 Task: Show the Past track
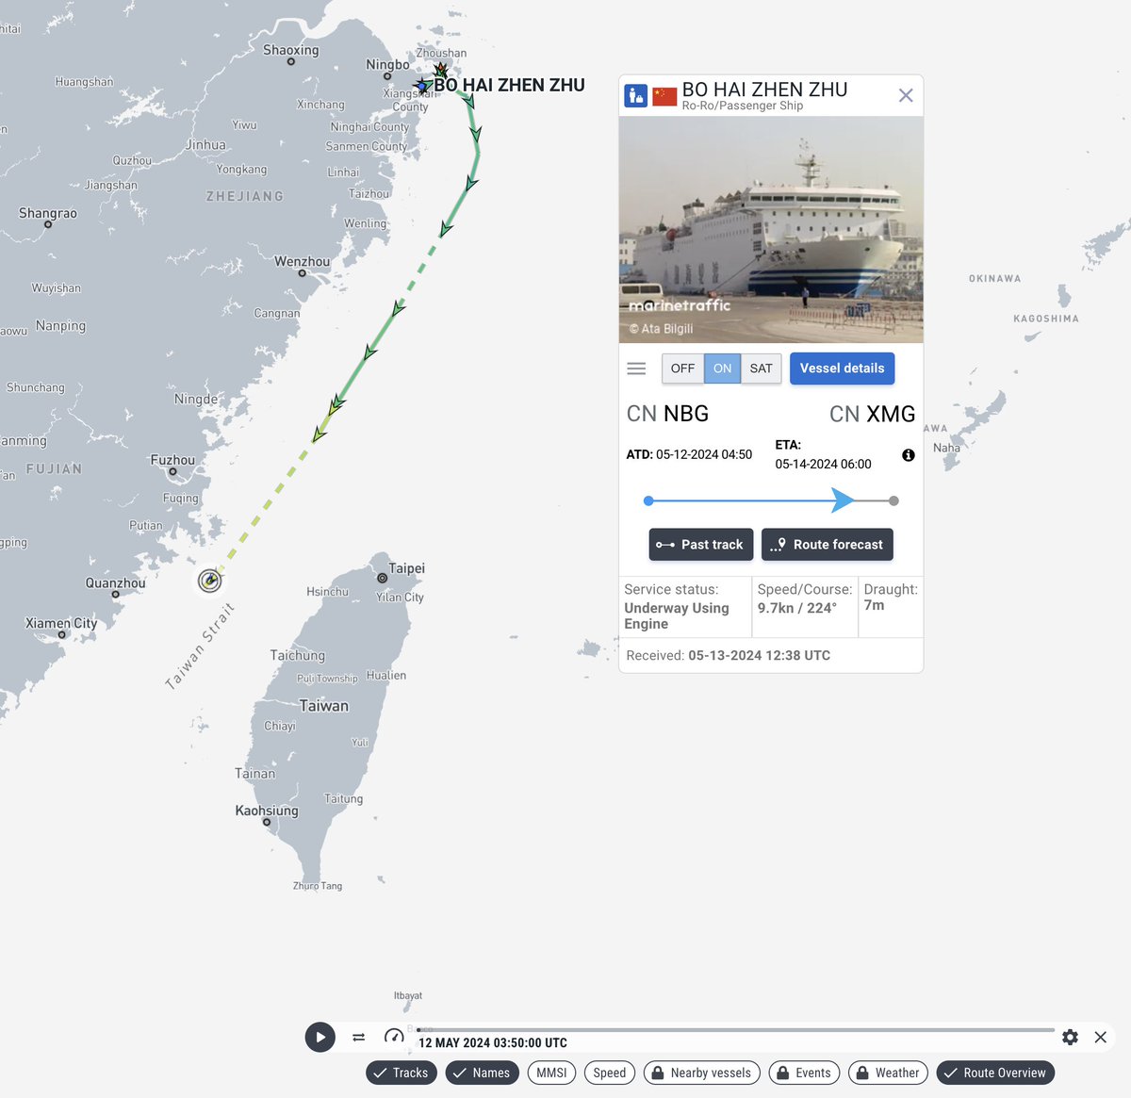click(700, 545)
